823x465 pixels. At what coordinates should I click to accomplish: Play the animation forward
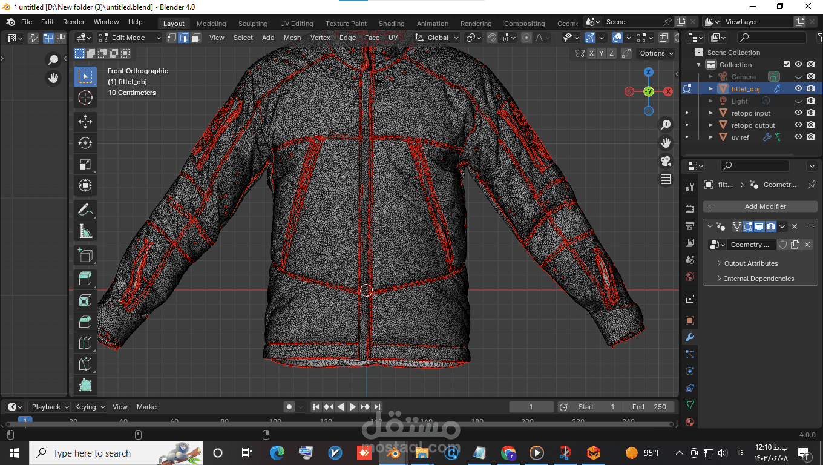coord(353,407)
